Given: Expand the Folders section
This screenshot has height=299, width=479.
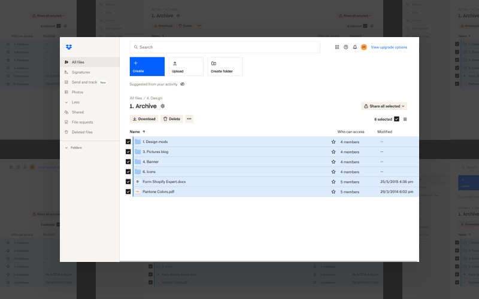Looking at the screenshot, I should pyautogui.click(x=73, y=148).
